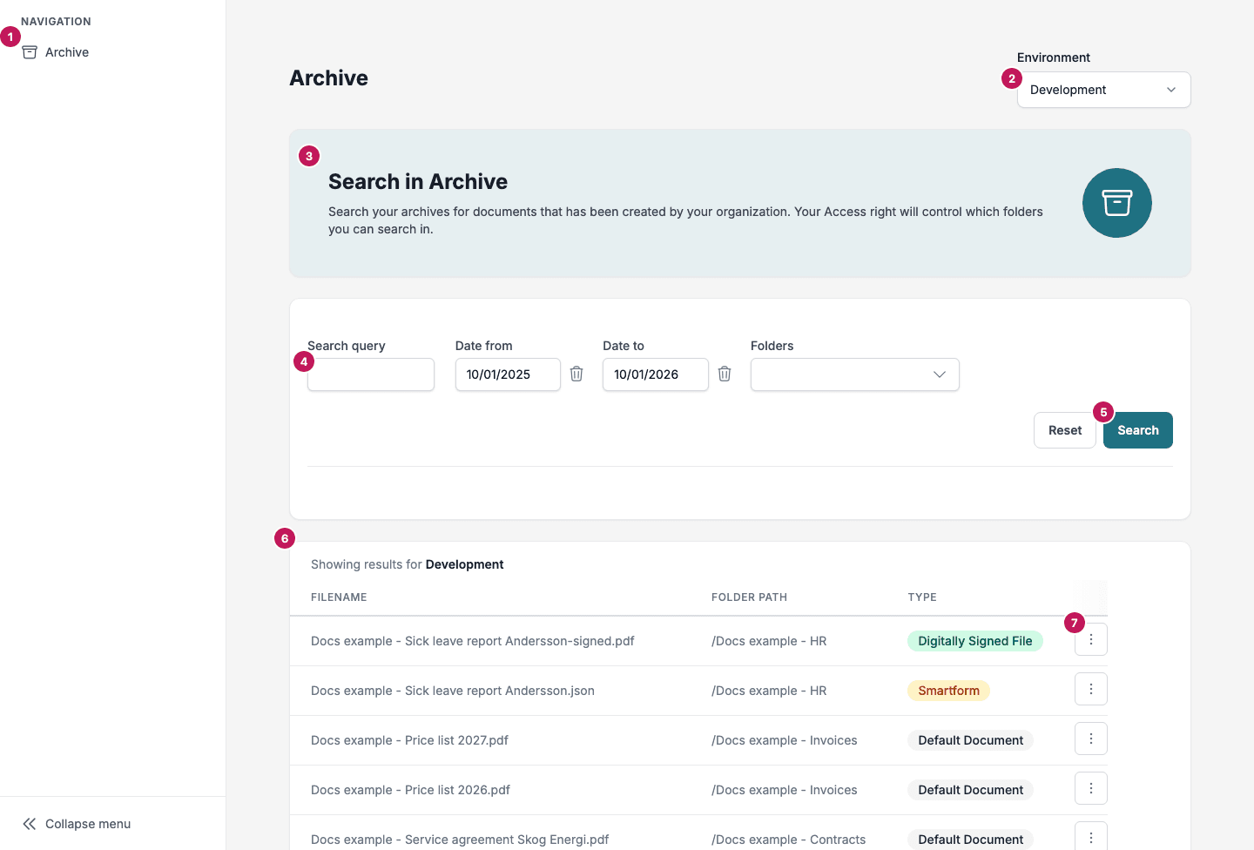Click the Digitally Signed File badge

[x=975, y=641]
